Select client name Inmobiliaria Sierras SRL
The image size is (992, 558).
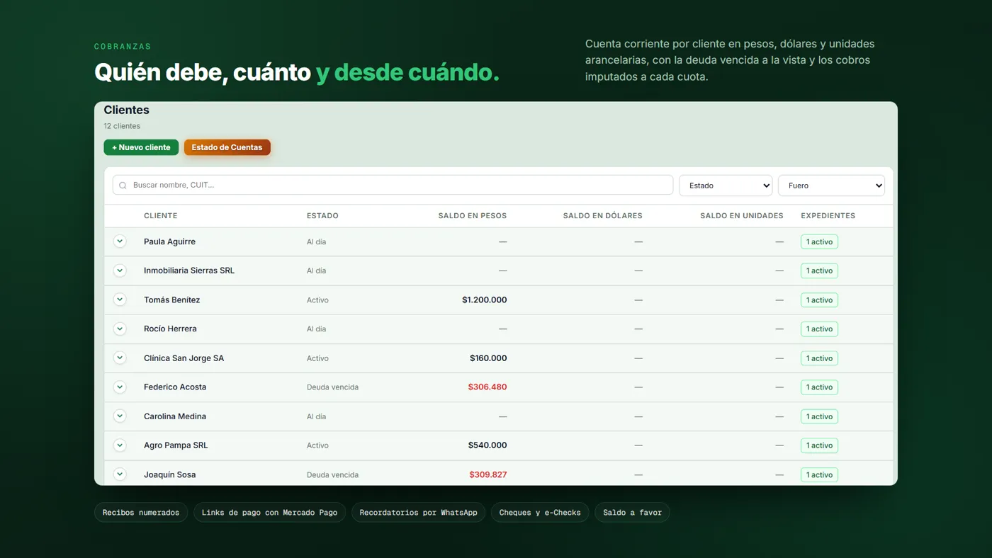189,271
